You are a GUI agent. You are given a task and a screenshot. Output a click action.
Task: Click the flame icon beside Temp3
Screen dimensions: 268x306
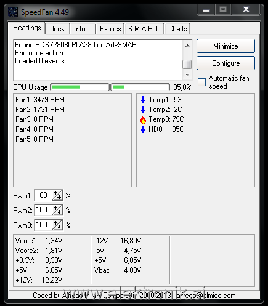click(143, 119)
